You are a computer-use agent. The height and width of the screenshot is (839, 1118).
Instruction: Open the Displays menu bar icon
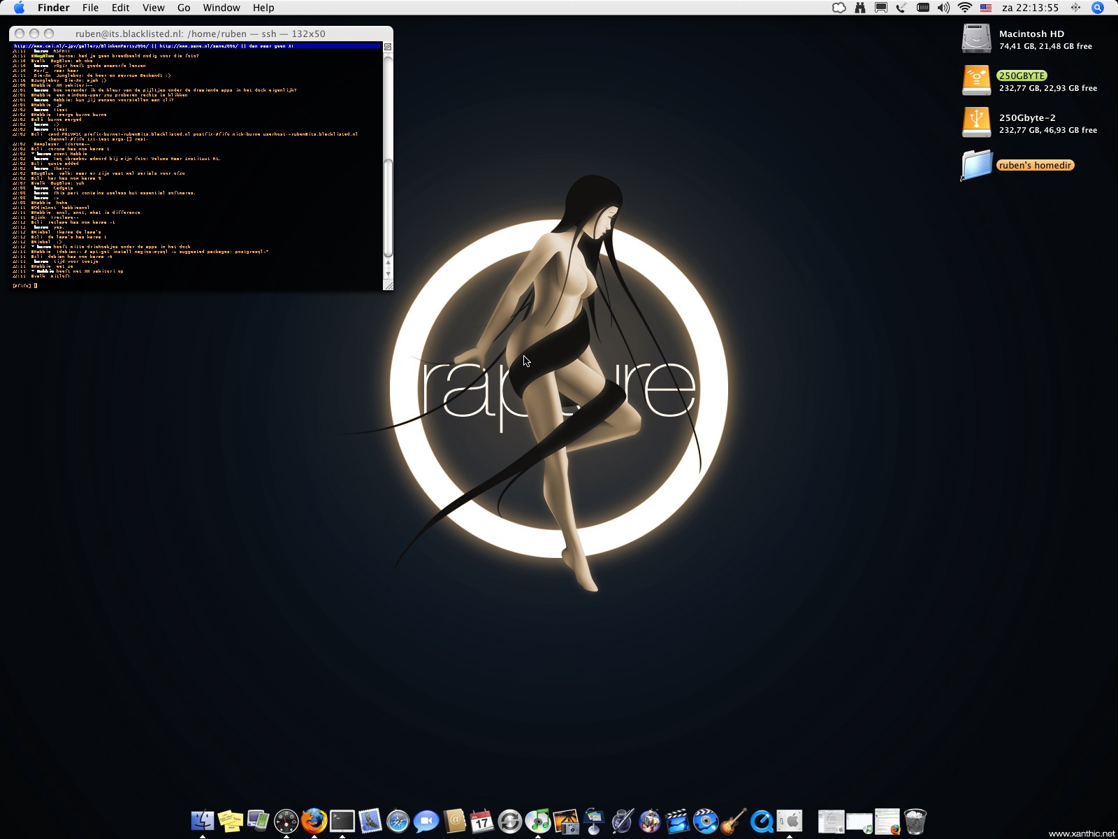pyautogui.click(x=881, y=8)
